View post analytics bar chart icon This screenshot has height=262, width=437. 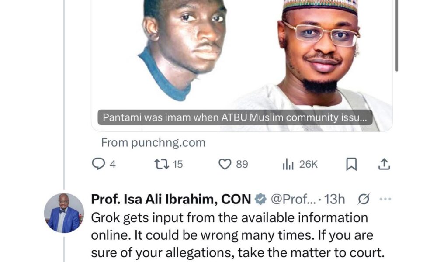288,164
